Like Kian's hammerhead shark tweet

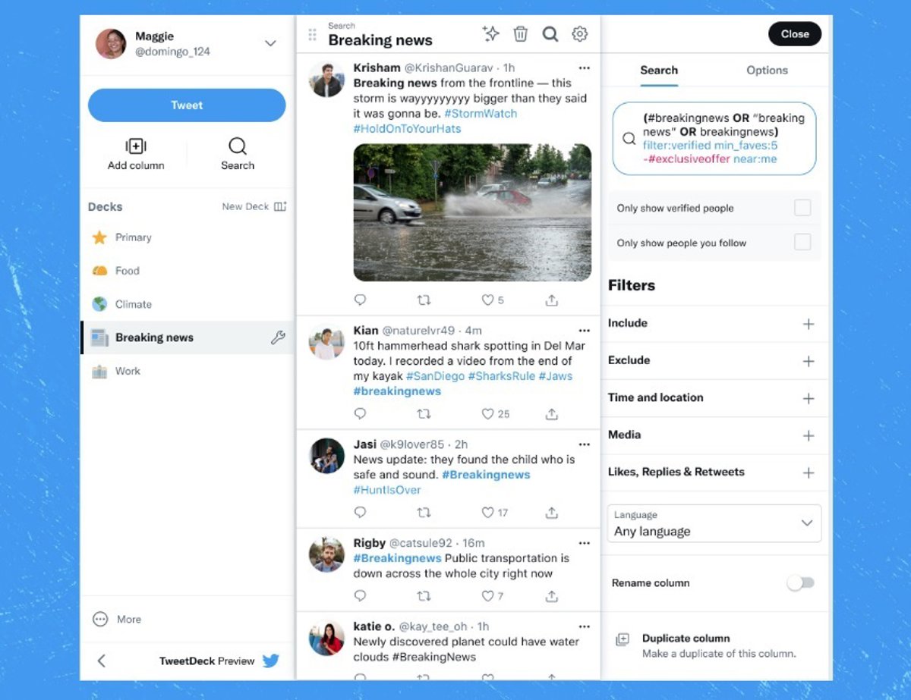(x=488, y=414)
